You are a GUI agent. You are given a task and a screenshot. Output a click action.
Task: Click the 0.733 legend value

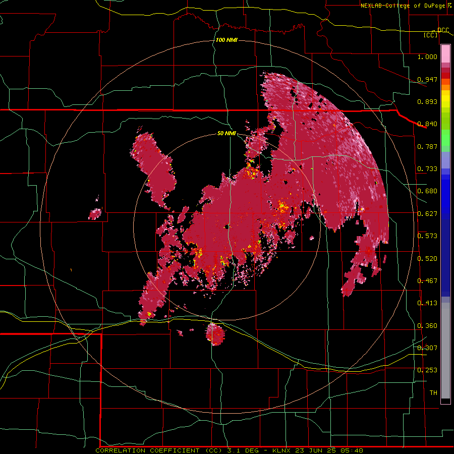coord(427,169)
